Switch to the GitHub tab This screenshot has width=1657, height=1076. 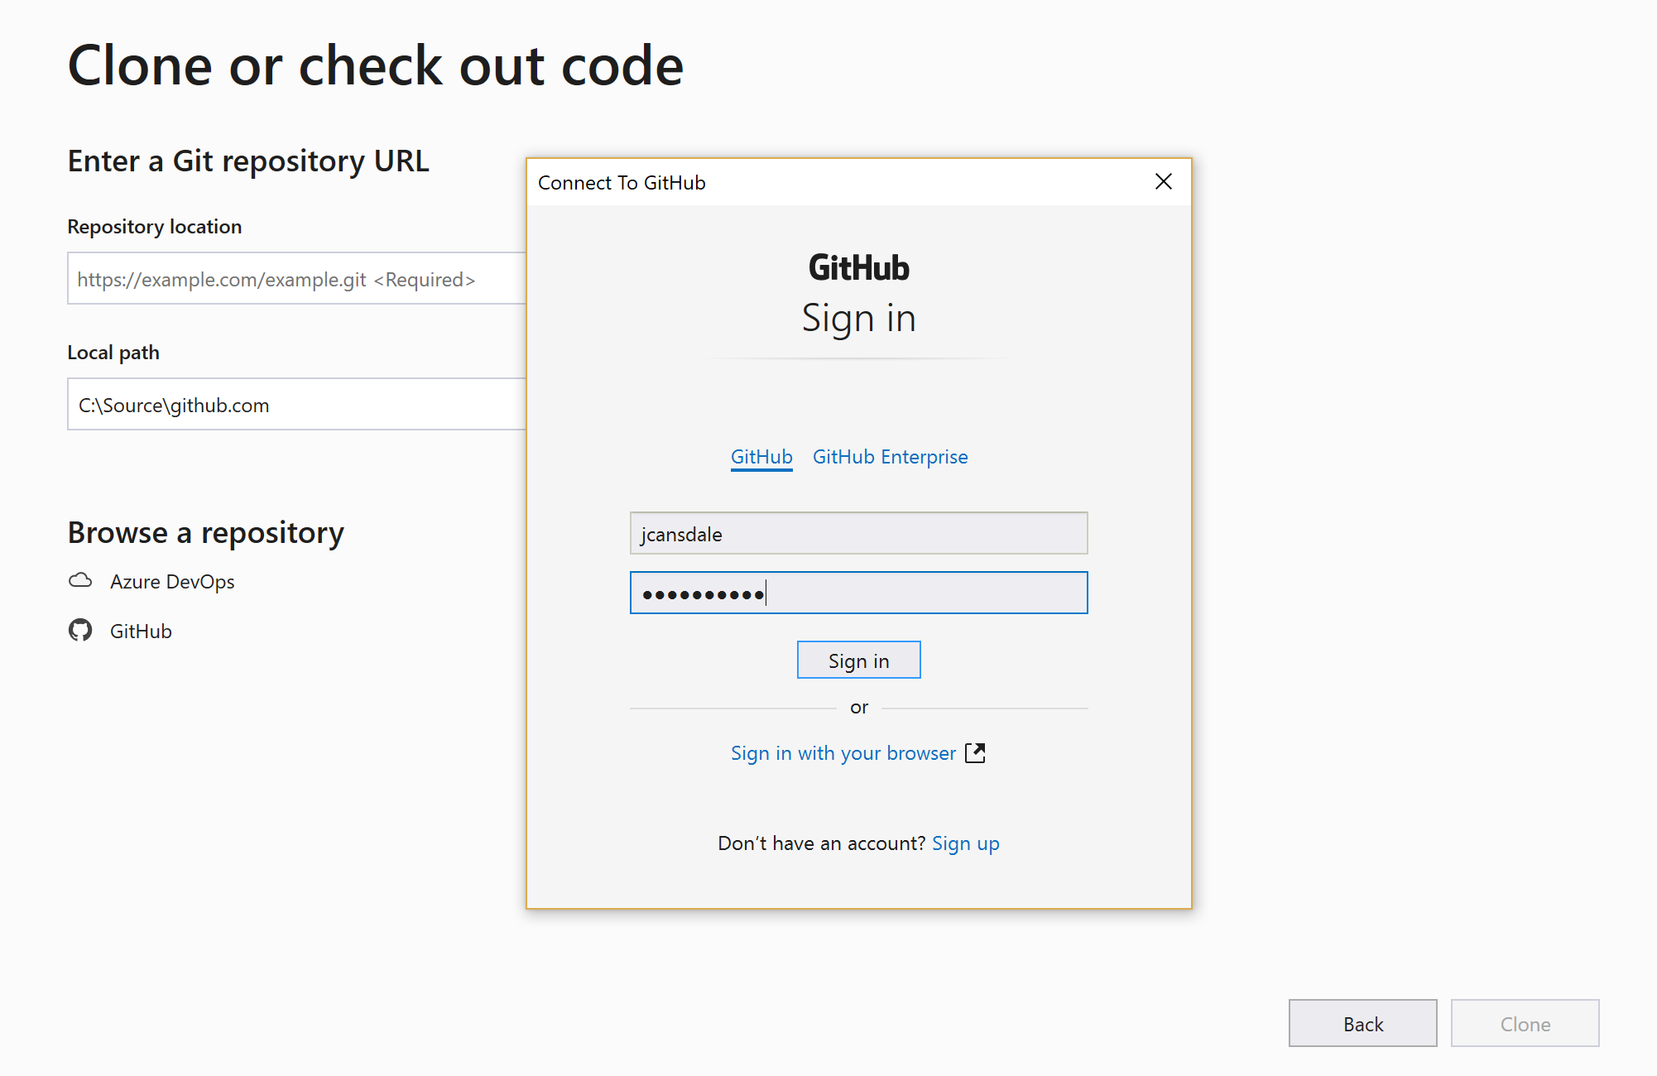pyautogui.click(x=761, y=457)
